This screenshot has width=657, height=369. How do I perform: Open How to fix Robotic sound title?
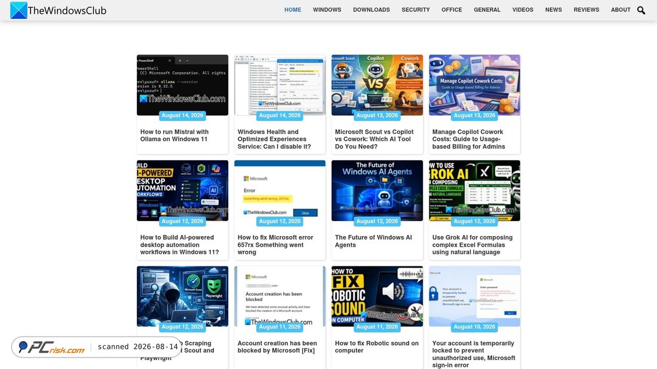point(377,347)
